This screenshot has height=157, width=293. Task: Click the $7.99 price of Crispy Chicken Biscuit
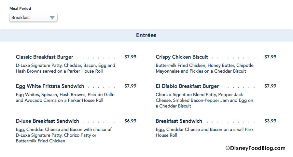[x=270, y=57]
